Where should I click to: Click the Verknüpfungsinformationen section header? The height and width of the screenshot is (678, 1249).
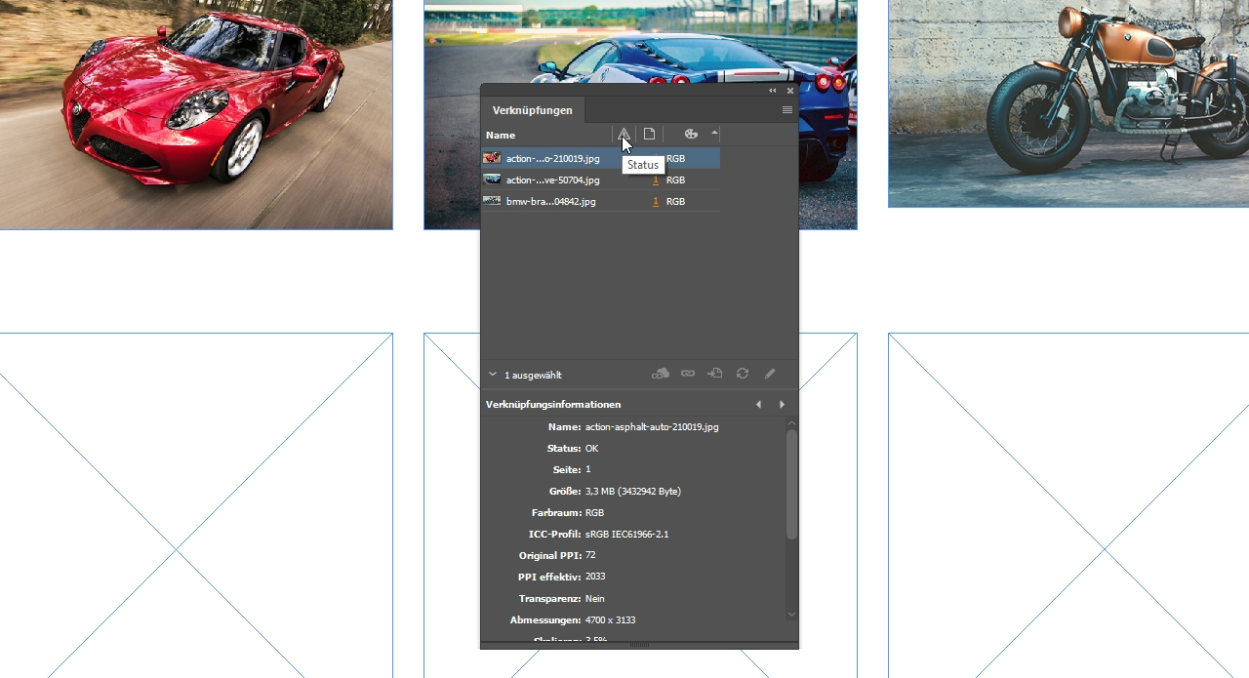click(x=553, y=404)
